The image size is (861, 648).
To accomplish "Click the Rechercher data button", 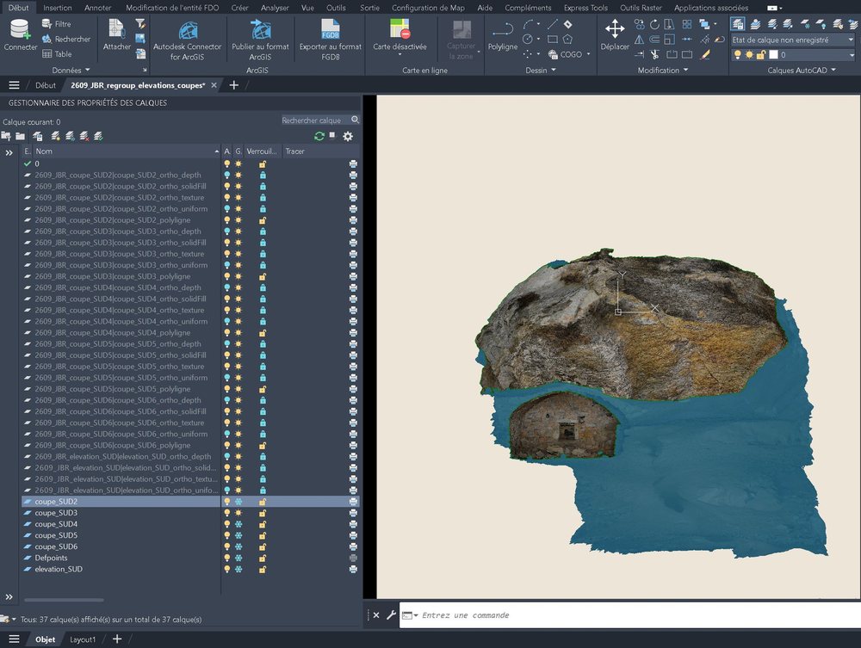I will point(66,39).
